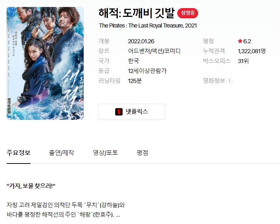280x224 pixels.
Task: Click the red star rating icon
Action: tap(240, 41)
